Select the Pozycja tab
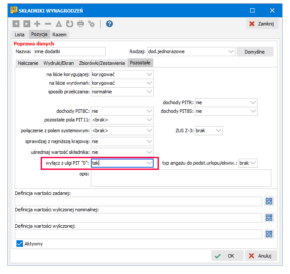The height and width of the screenshot is (274, 290). pyautogui.click(x=39, y=34)
